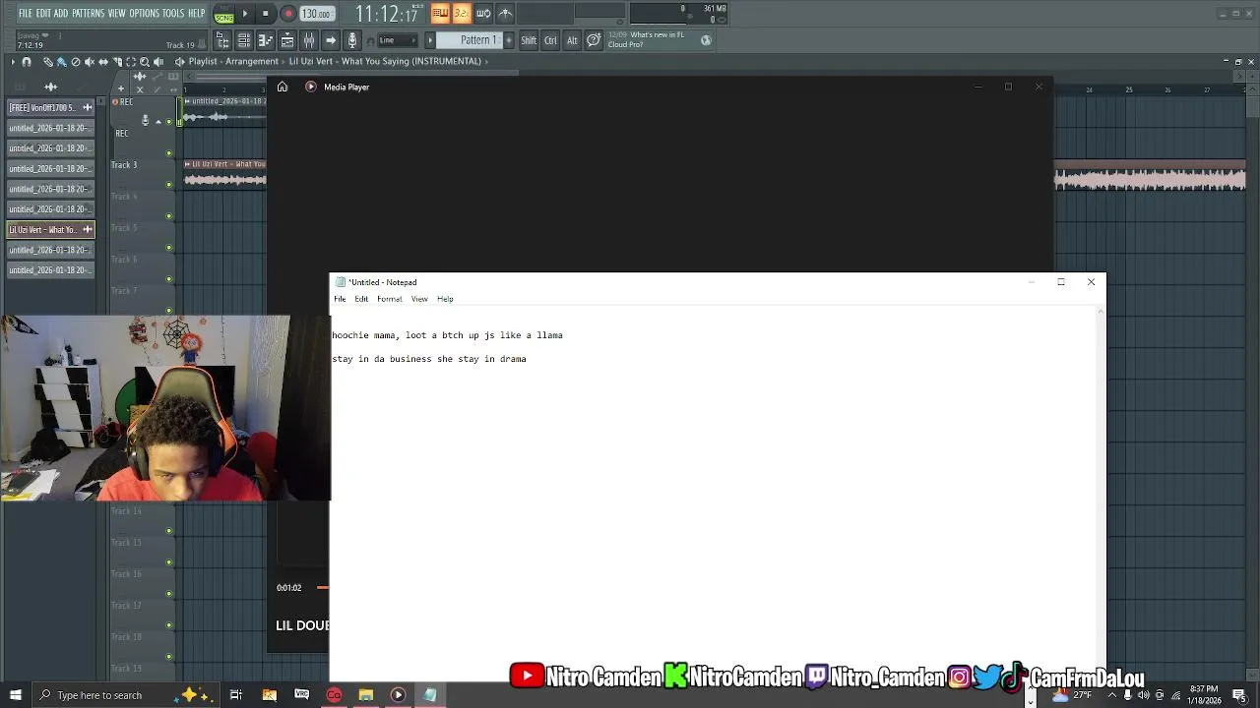Click the Lil Uzi Vert audio clip on Track 3
This screenshot has height=708, width=1260.
click(225, 173)
